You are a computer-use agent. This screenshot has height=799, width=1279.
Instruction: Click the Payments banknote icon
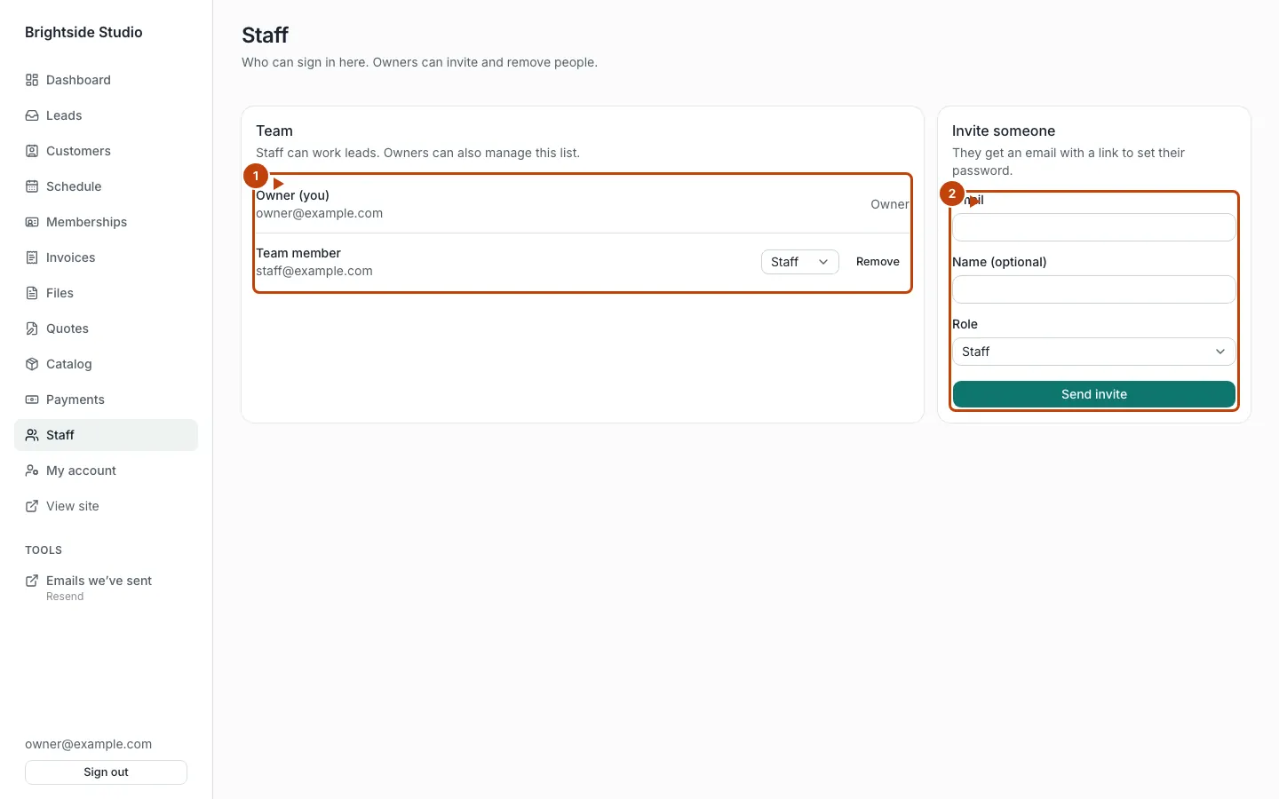(32, 399)
